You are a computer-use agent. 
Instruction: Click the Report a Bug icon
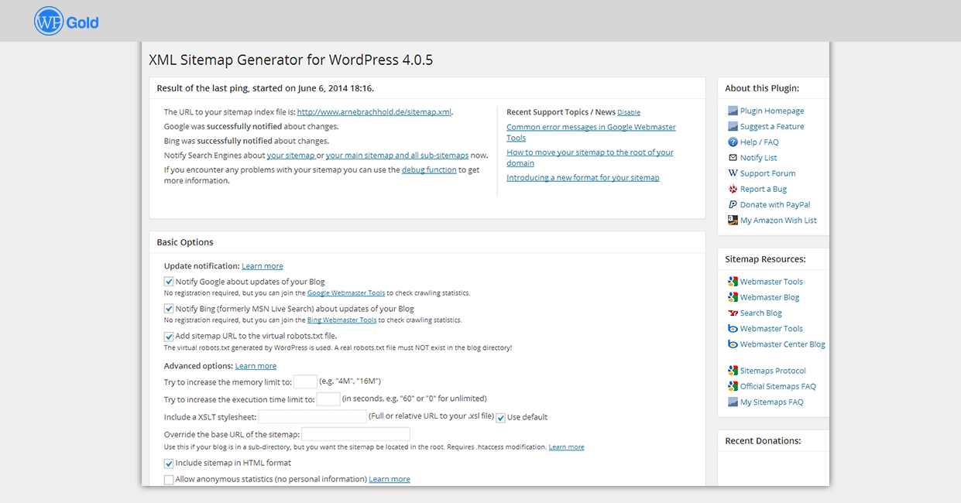(x=733, y=189)
